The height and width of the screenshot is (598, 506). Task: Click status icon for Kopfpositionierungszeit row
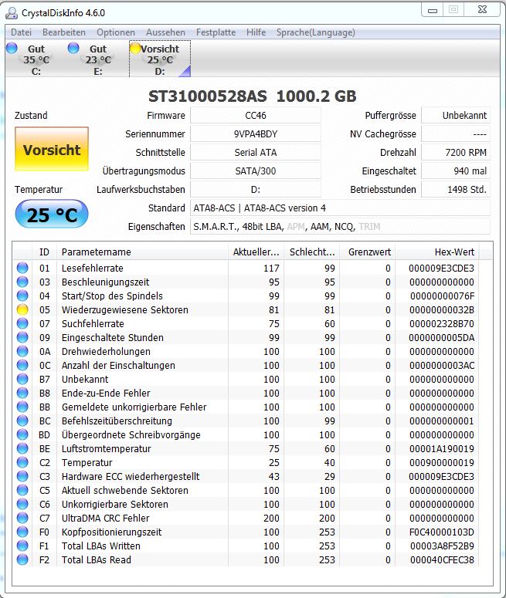pos(22,532)
